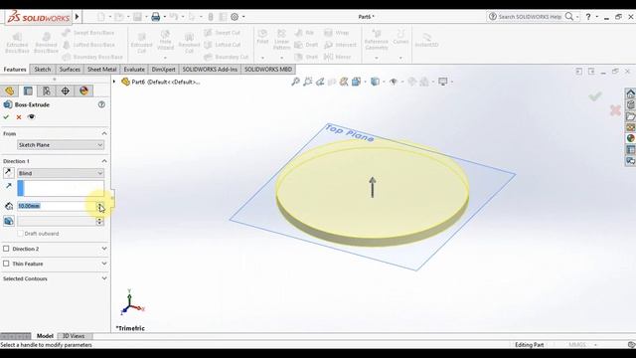The image size is (636, 358).
Task: Expand SOLIDWORKS menu arrow beside logo
Action: coord(77,17)
